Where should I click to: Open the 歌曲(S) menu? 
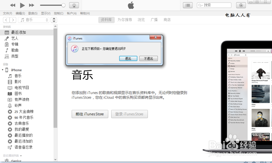pyautogui.click(x=33, y=13)
